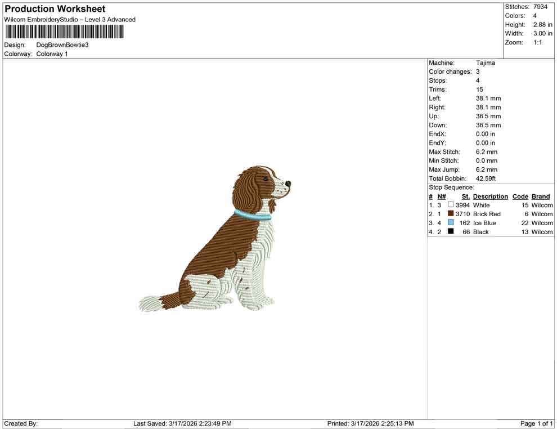Screen dimensions: 557x429
Task: Click the Zoom value "1:1"
Action: pyautogui.click(x=537, y=42)
